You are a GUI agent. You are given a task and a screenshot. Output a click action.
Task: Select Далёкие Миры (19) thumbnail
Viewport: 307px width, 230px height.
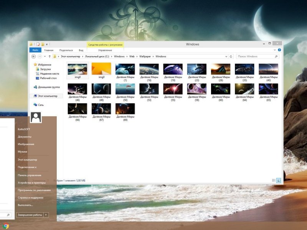[x=173, y=69]
